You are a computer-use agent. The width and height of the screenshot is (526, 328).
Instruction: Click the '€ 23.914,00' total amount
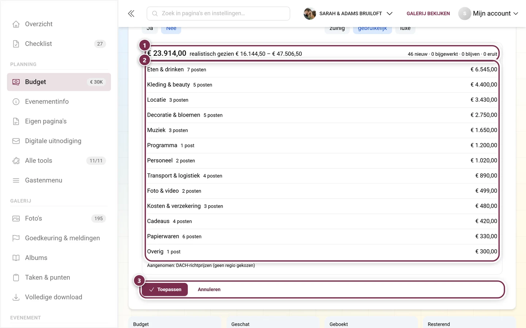click(167, 54)
